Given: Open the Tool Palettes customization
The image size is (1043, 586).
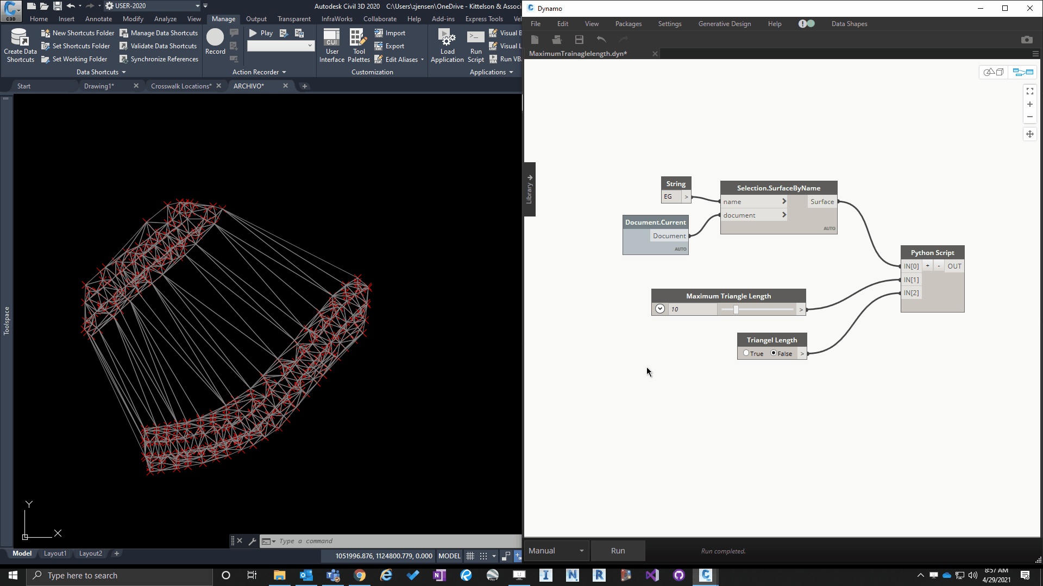Looking at the screenshot, I should coord(359,46).
